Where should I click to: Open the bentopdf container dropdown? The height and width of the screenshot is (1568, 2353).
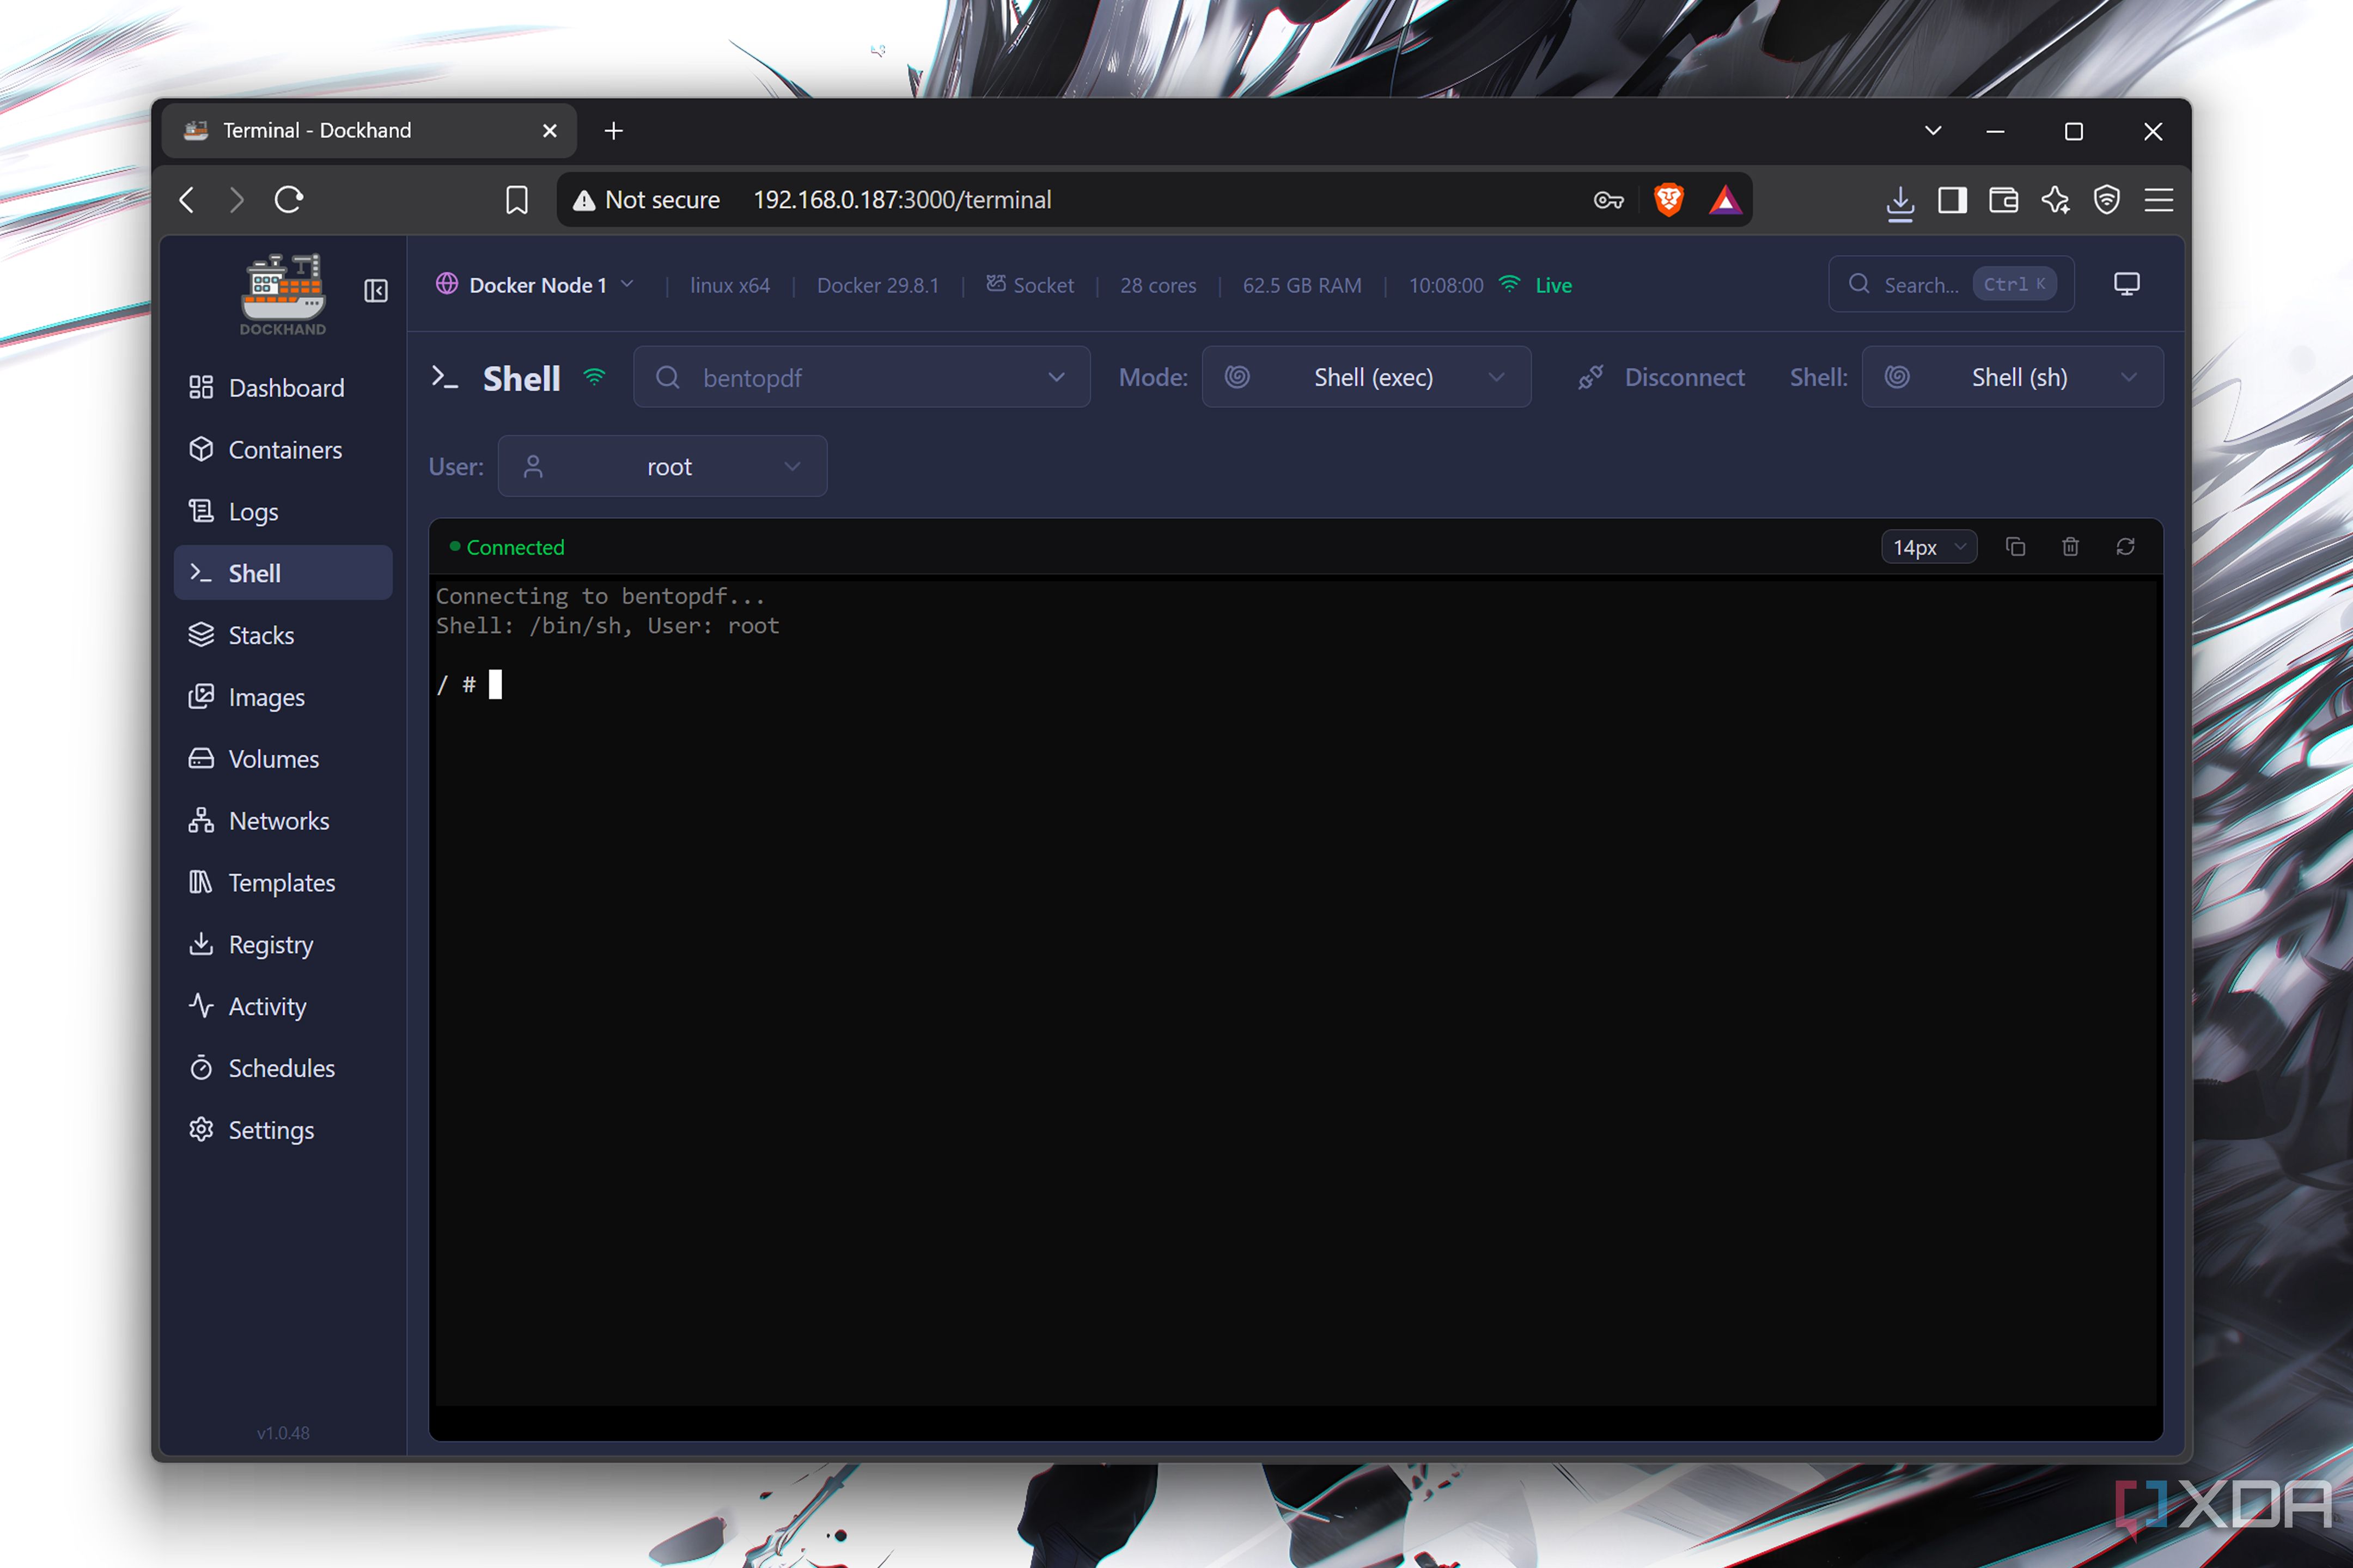[861, 377]
